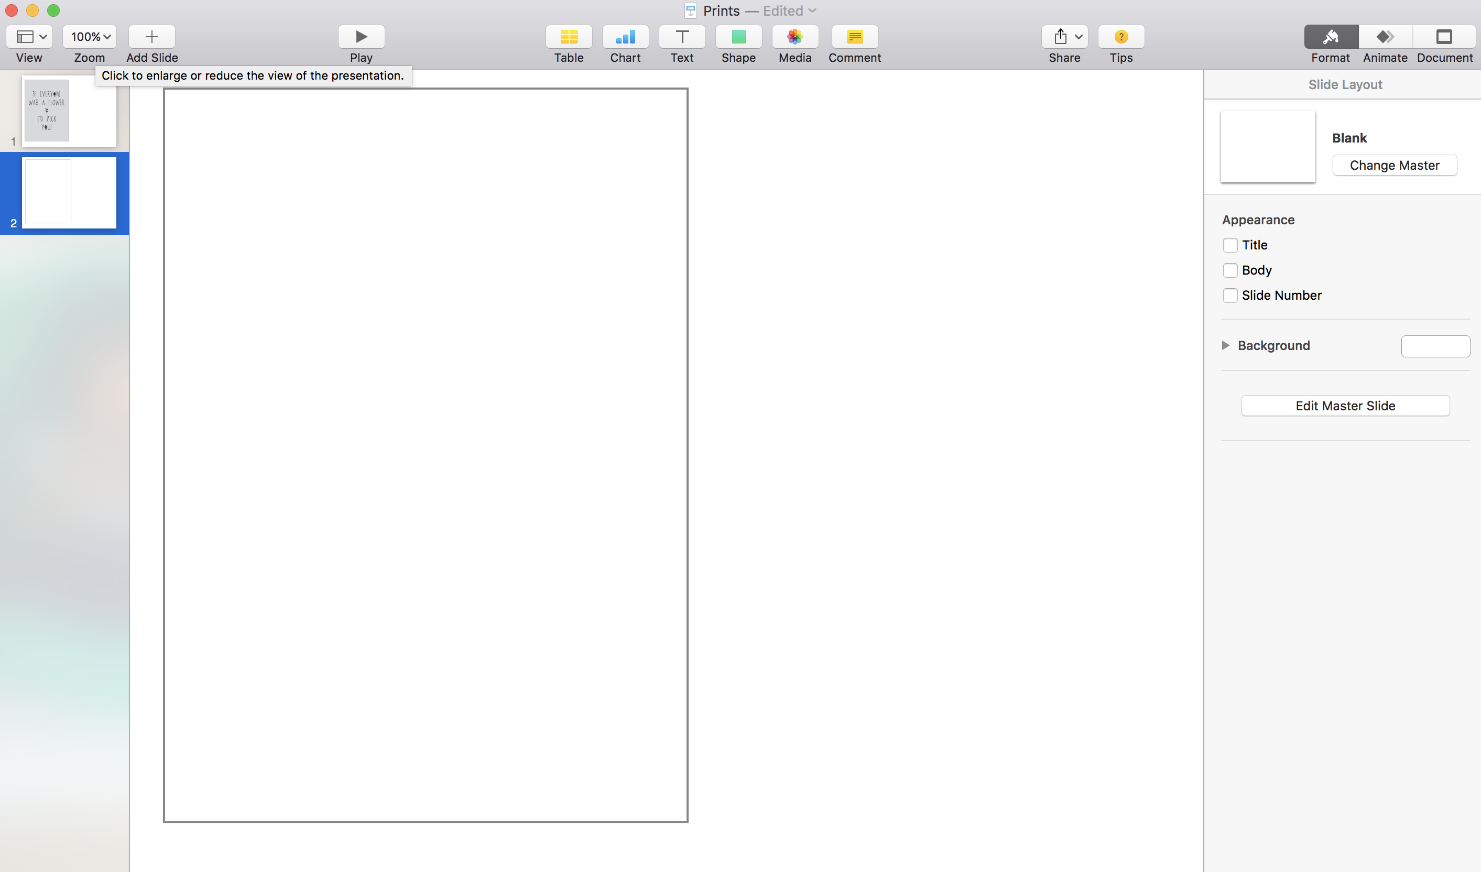1481x872 pixels.
Task: Open the View options menu
Action: 29,37
